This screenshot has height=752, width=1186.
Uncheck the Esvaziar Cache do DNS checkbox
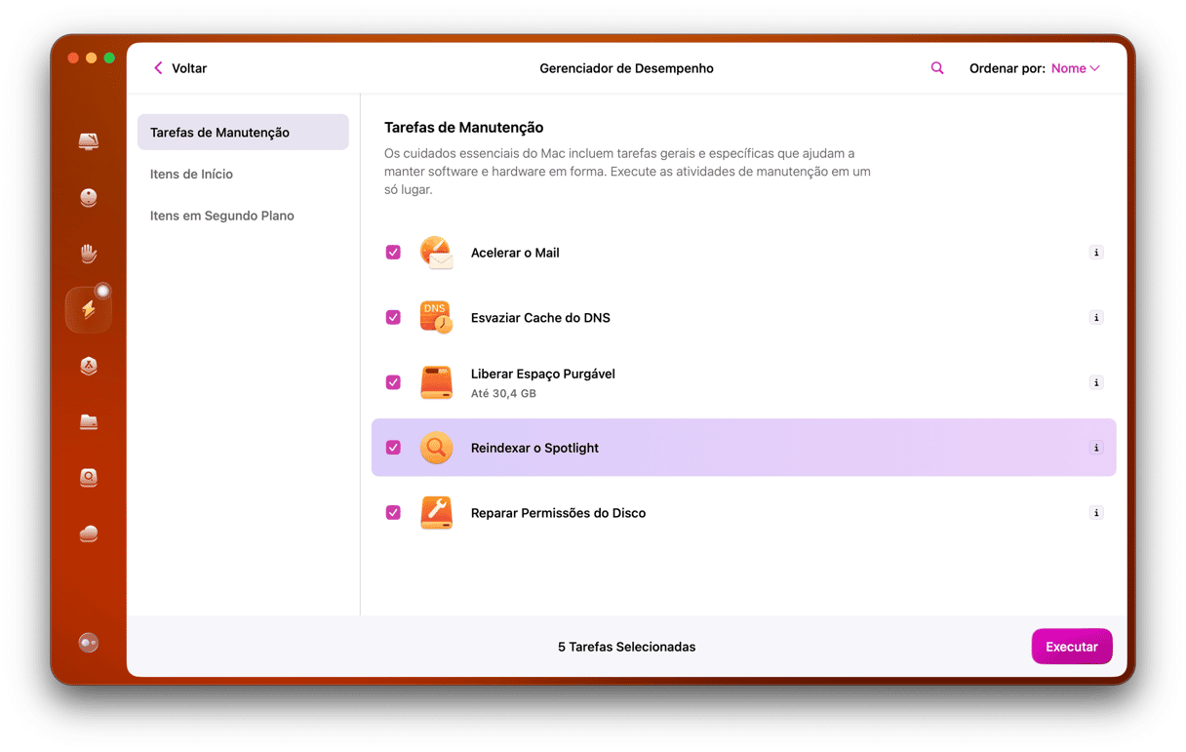[x=393, y=318]
